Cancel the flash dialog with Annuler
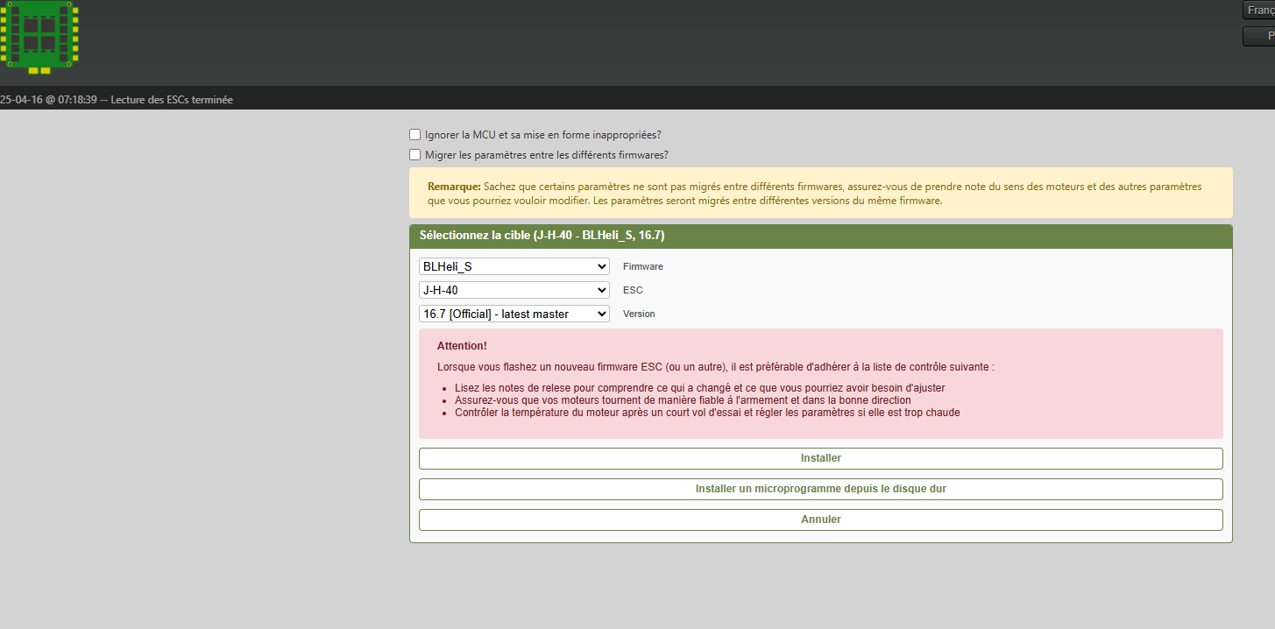This screenshot has width=1275, height=629. coord(820,519)
